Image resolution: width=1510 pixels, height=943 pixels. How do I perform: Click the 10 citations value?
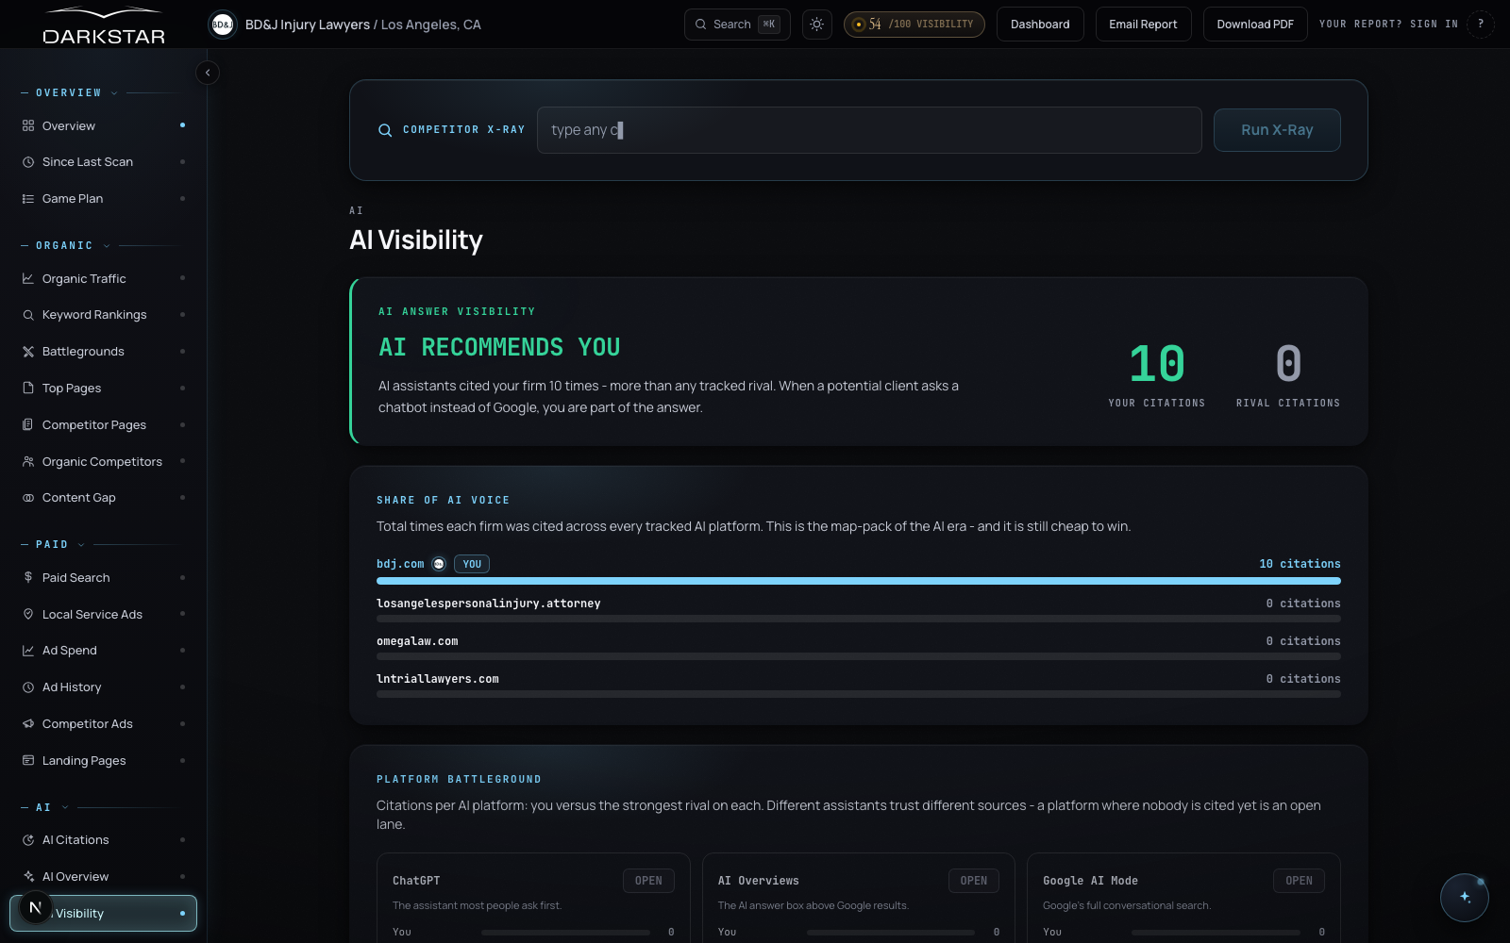[1300, 564]
